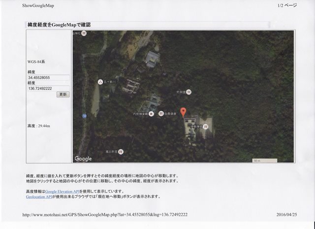Image resolution: width=315 pixels, height=229 pixels.
Task: Click the 緯度経度をGoogleMapで確認 heading
Action: 59,25
